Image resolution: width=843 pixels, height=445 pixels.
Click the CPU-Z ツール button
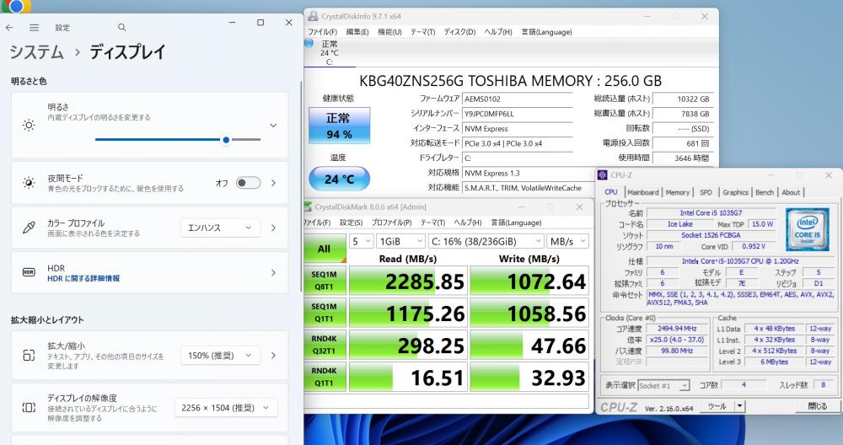pyautogui.click(x=717, y=406)
